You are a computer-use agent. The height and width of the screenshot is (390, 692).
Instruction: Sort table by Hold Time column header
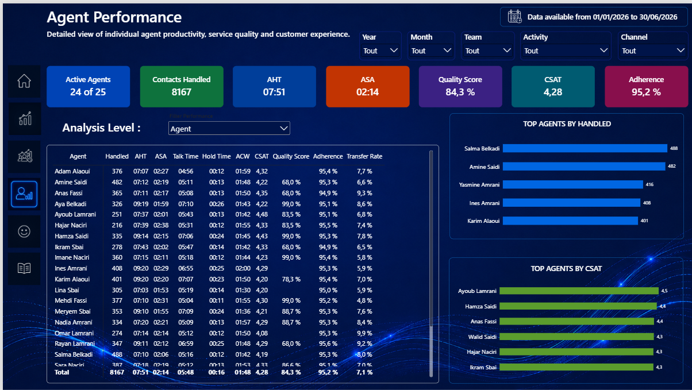click(217, 156)
